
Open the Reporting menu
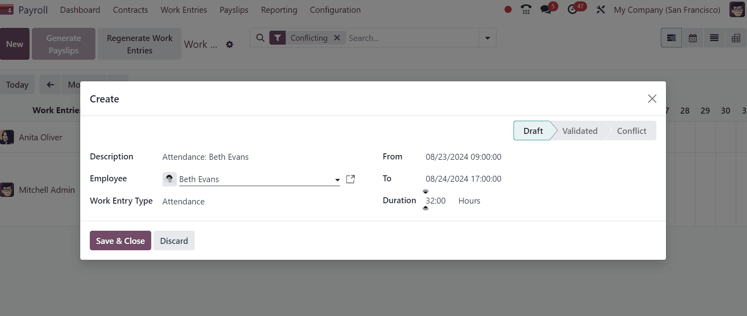pos(279,10)
